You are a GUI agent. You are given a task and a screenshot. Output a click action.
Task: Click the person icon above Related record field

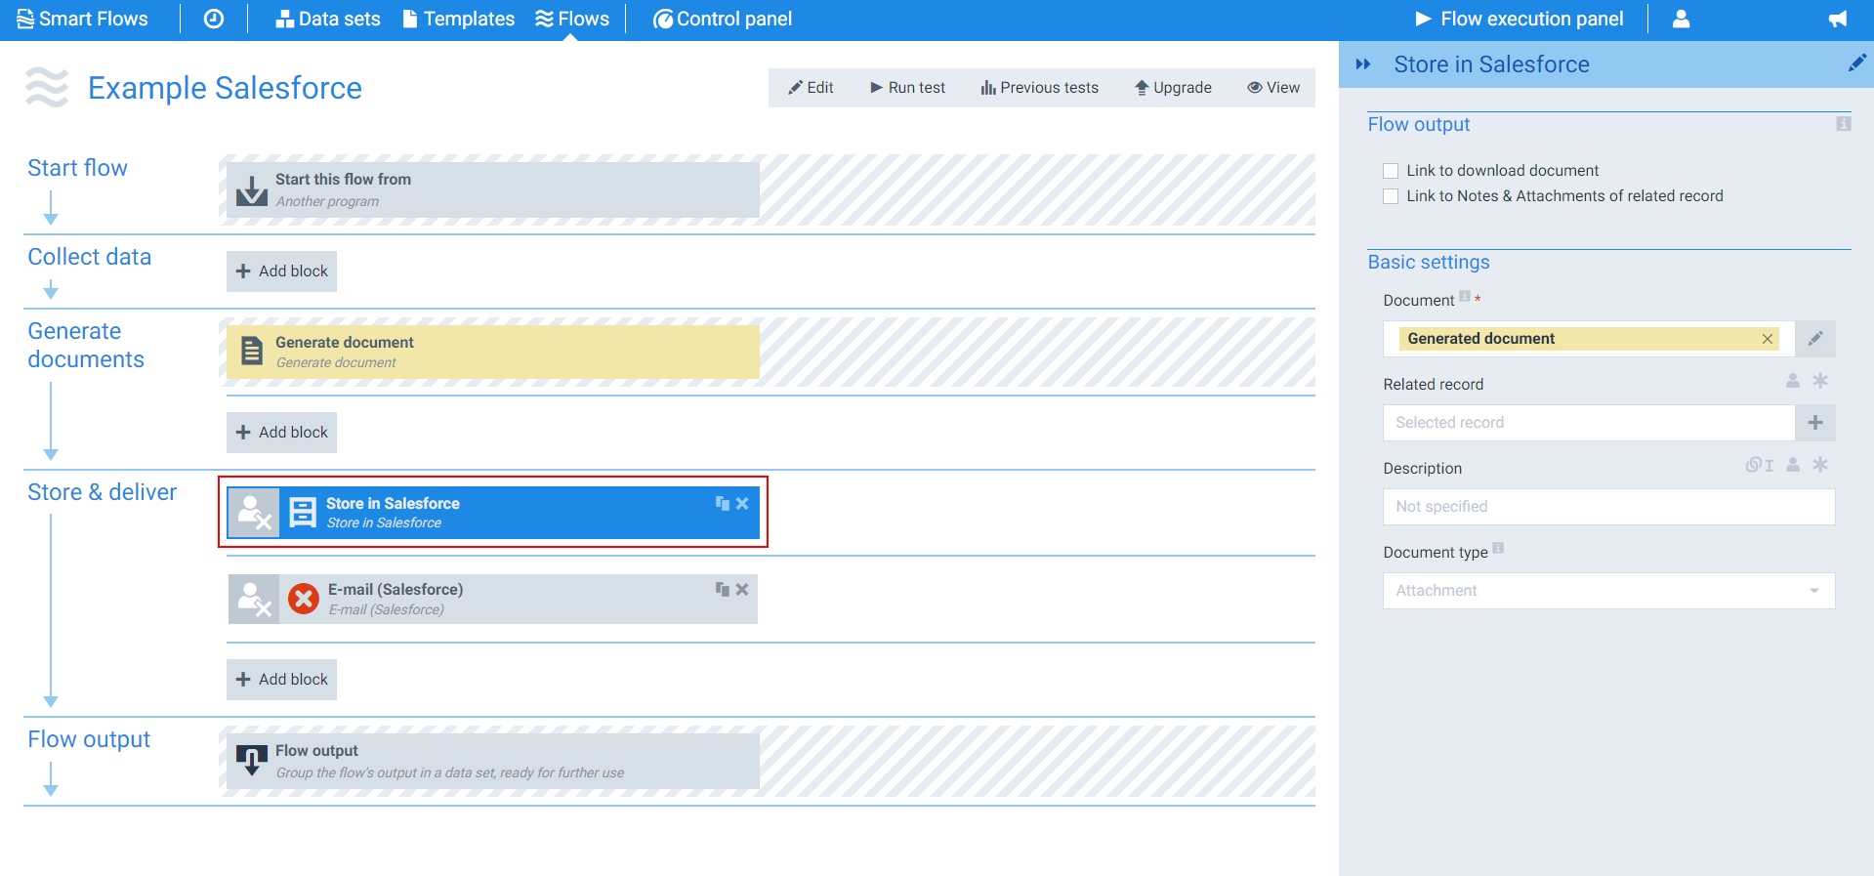(1793, 381)
